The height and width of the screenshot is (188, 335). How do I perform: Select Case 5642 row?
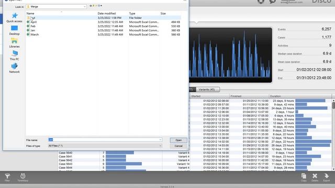pos(124,160)
